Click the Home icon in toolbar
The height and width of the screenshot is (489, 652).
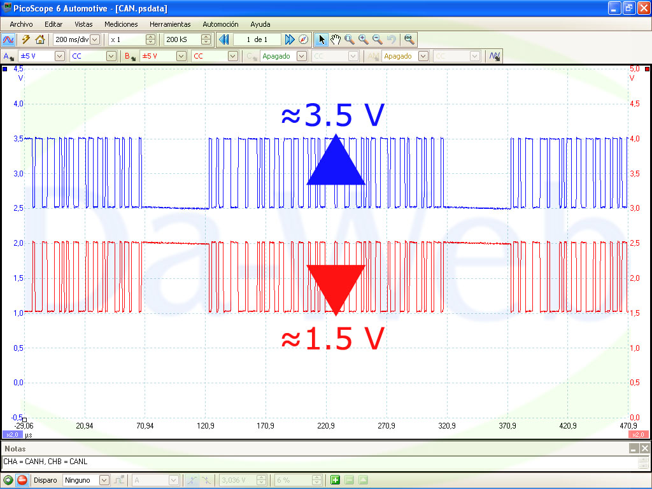click(x=40, y=39)
